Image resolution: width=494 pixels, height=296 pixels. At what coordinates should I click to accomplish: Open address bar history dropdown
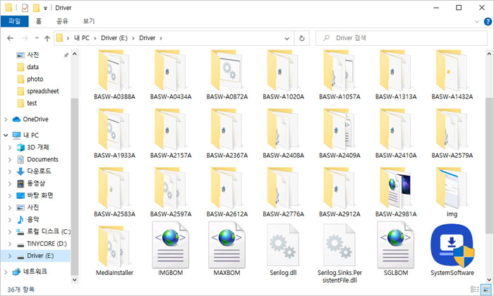click(x=287, y=38)
